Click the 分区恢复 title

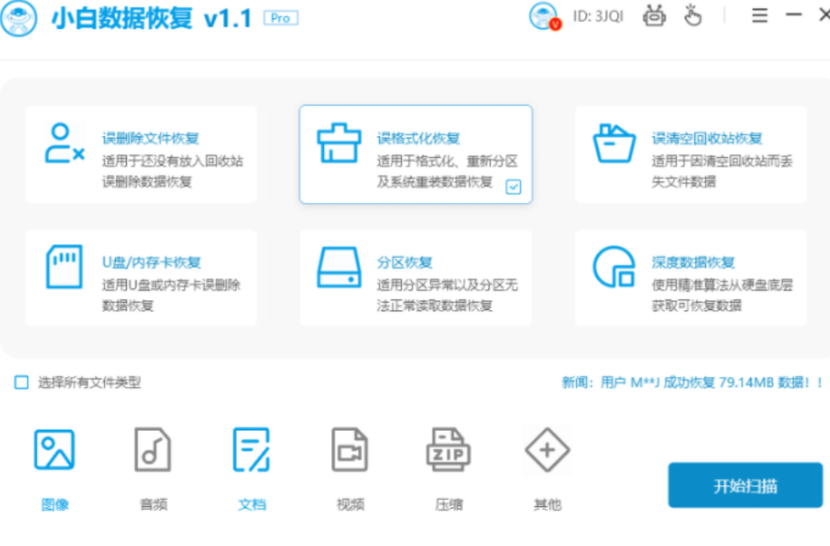[x=404, y=263]
